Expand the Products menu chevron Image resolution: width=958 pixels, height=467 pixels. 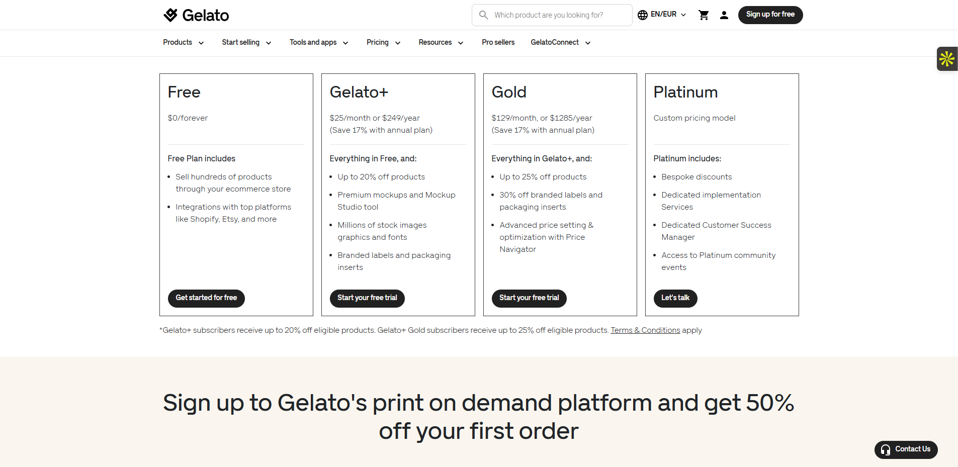pos(201,43)
